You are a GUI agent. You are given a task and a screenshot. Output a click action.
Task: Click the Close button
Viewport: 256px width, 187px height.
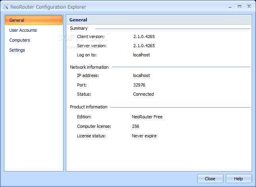tap(210, 179)
